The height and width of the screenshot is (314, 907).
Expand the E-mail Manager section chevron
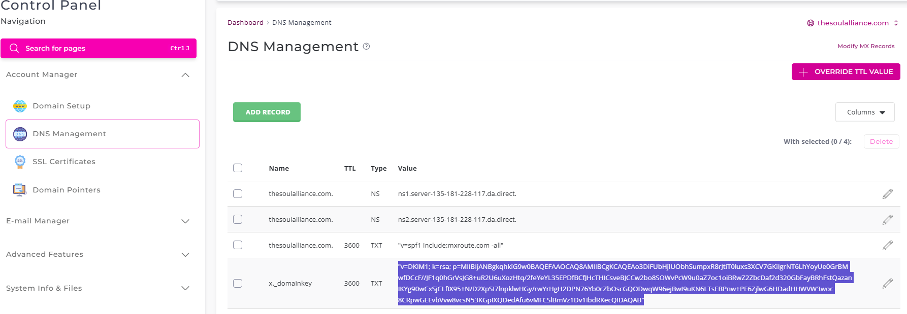[x=185, y=221]
